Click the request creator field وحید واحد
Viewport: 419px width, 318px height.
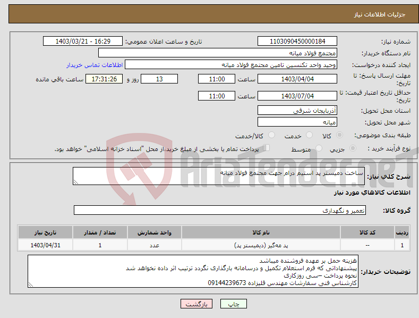click(231, 65)
